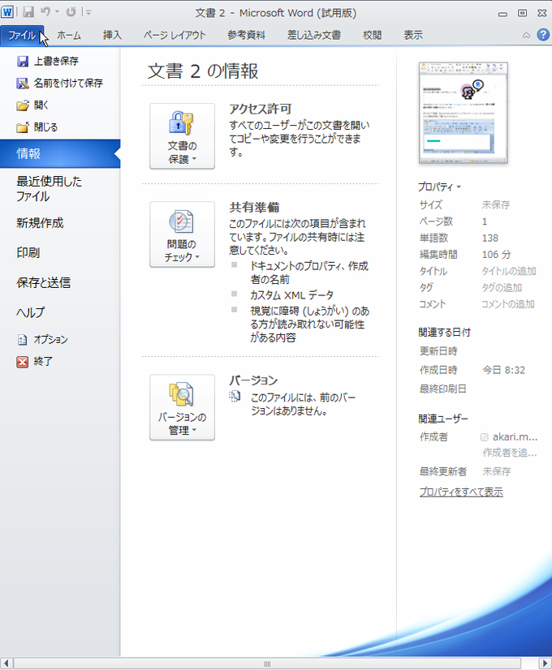The image size is (552, 670).
Task: Expand the 文書の保護 dropdown button
Action: pyautogui.click(x=182, y=136)
